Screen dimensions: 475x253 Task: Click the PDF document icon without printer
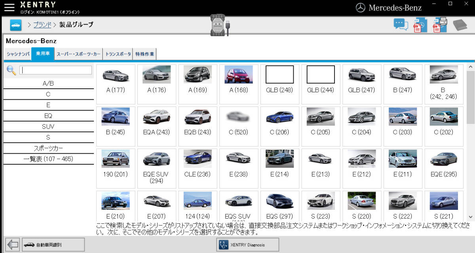(420, 25)
